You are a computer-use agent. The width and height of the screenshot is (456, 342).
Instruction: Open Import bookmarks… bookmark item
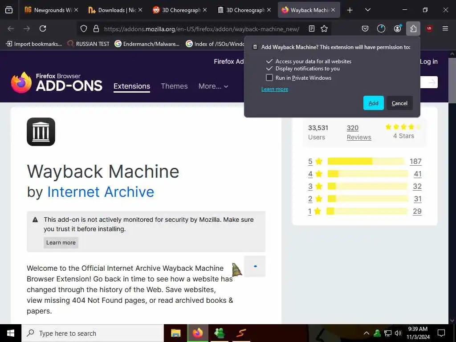34,44
